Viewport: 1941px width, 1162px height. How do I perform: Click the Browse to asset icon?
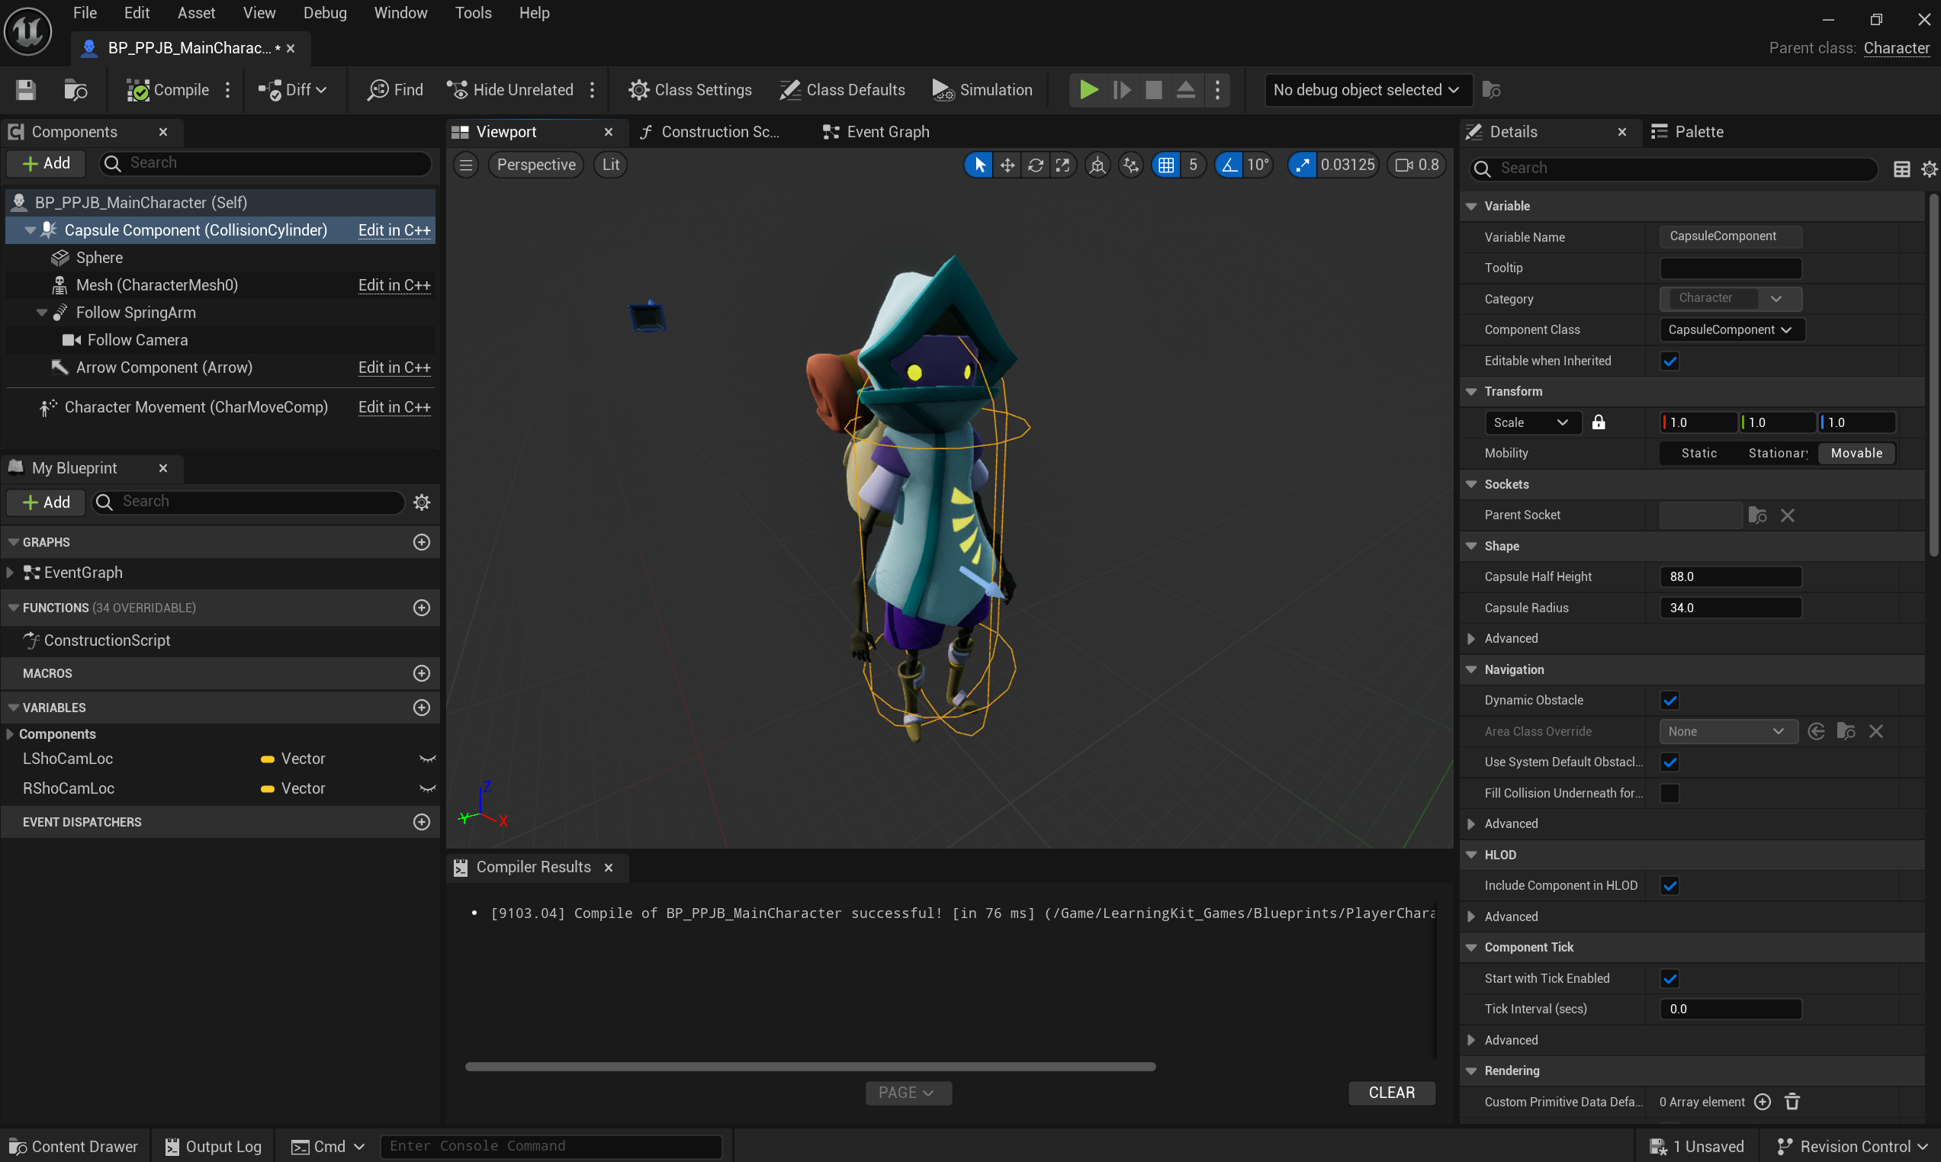[x=76, y=90]
